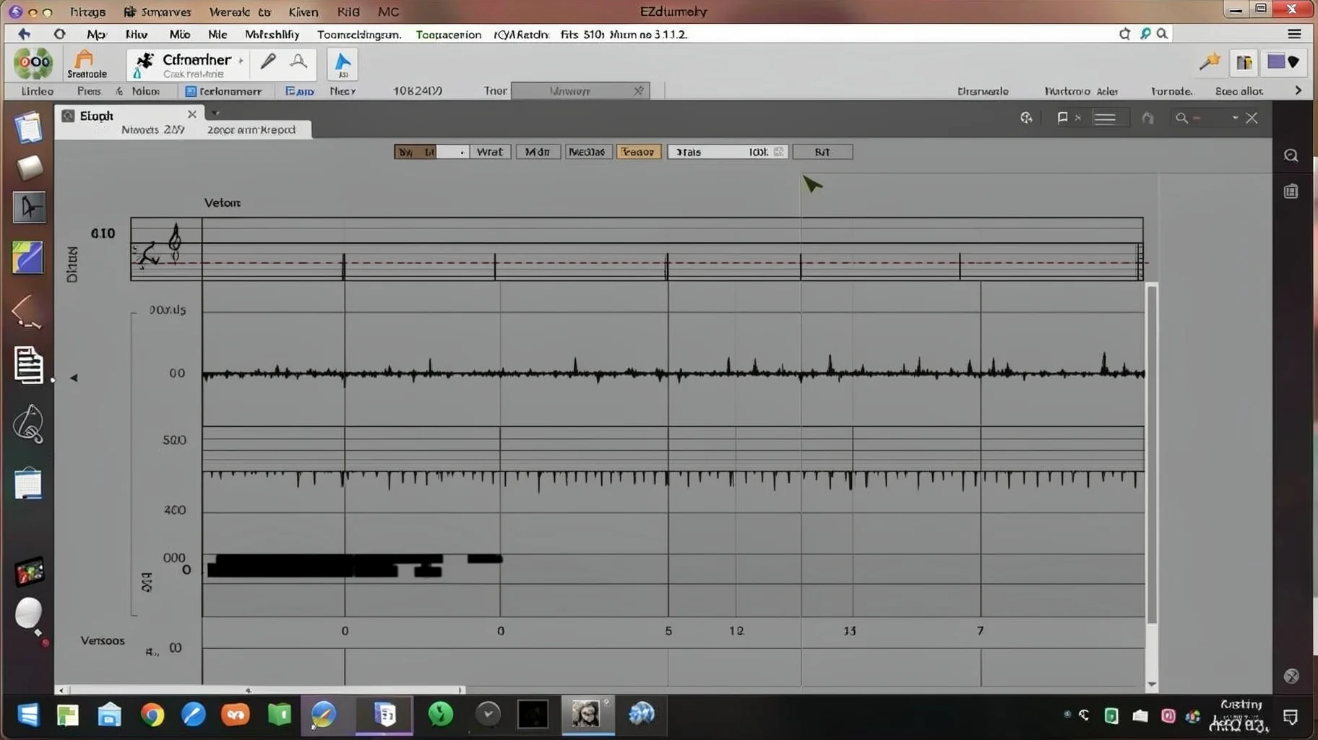Open the Somarves menu
This screenshot has height=740, width=1318.
click(x=158, y=12)
